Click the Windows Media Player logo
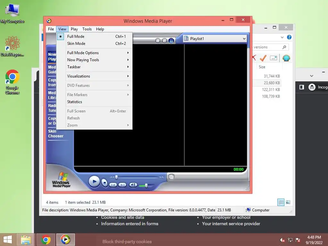Image resolution: width=328 pixels, height=246 pixels. pos(61,180)
